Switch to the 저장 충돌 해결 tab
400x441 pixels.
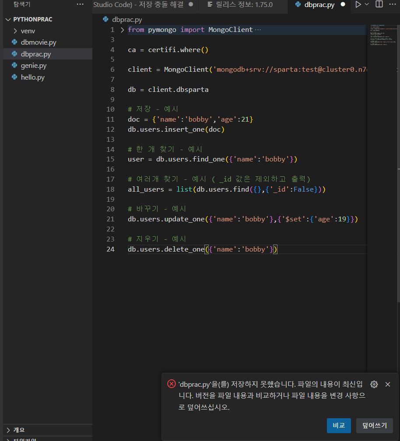145,5
